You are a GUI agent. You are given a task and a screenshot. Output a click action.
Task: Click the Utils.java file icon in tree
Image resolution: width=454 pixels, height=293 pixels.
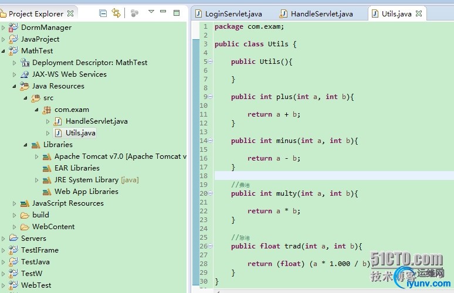(x=58, y=133)
